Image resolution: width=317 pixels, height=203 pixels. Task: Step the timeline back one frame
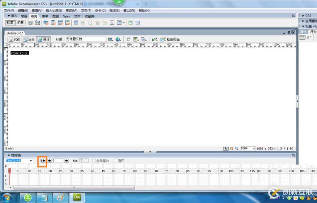point(49,161)
